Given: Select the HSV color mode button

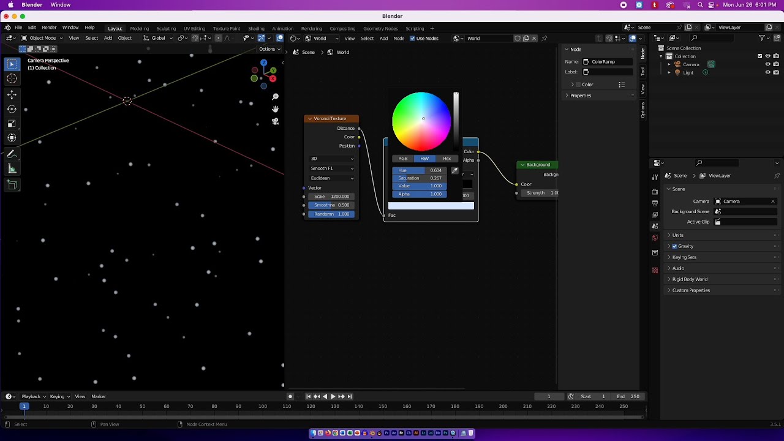Looking at the screenshot, I should point(424,159).
